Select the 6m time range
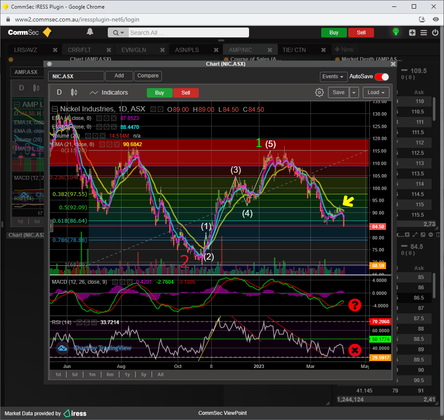The image size is (444, 420). pyautogui.click(x=110, y=374)
